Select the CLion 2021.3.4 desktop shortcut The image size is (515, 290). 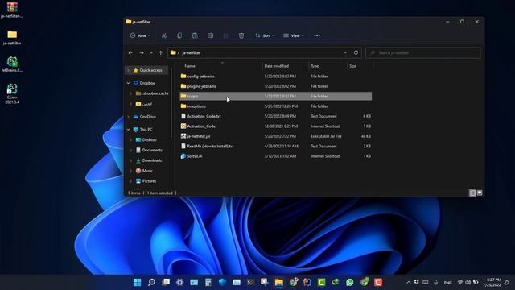(x=12, y=94)
